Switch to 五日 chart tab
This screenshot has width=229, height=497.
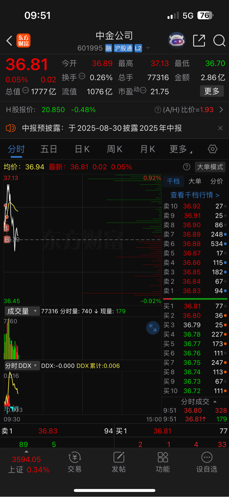[49, 149]
